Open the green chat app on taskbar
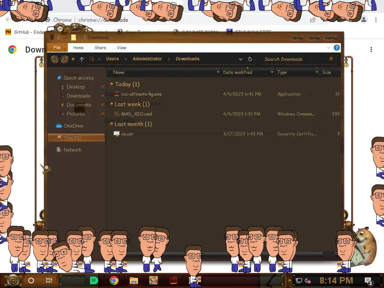The image size is (384, 288). point(94,280)
